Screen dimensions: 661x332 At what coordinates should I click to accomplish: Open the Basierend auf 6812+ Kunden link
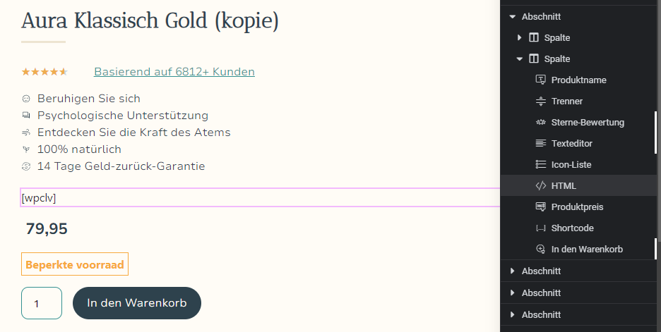[174, 72]
